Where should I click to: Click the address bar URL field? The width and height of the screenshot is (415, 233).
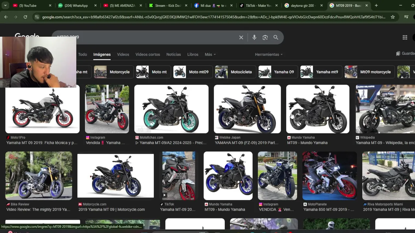[x=214, y=17]
